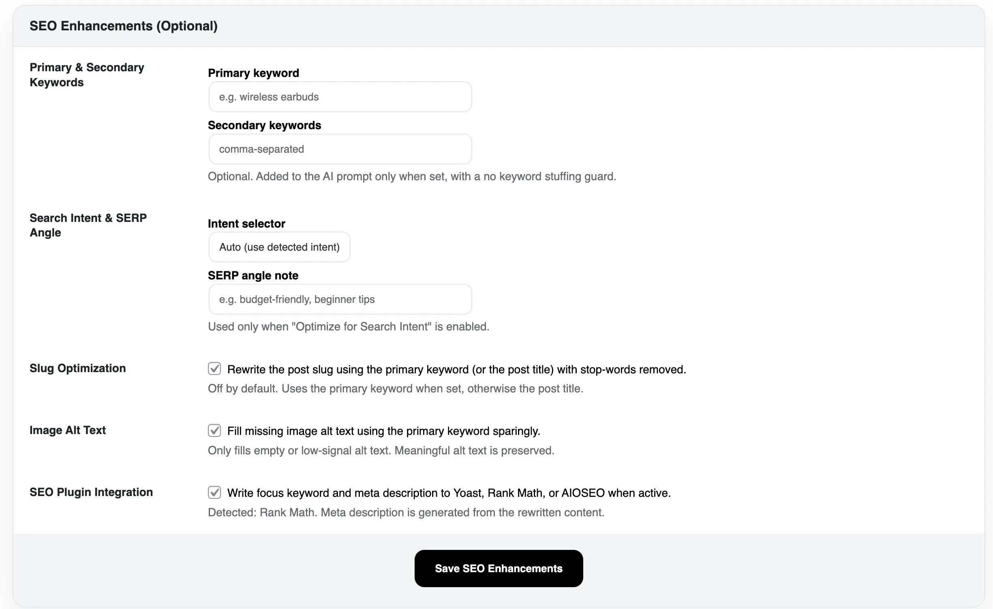The image size is (993, 609).
Task: Click the "Slug Optimization" row heading
Action: pyautogui.click(x=78, y=368)
